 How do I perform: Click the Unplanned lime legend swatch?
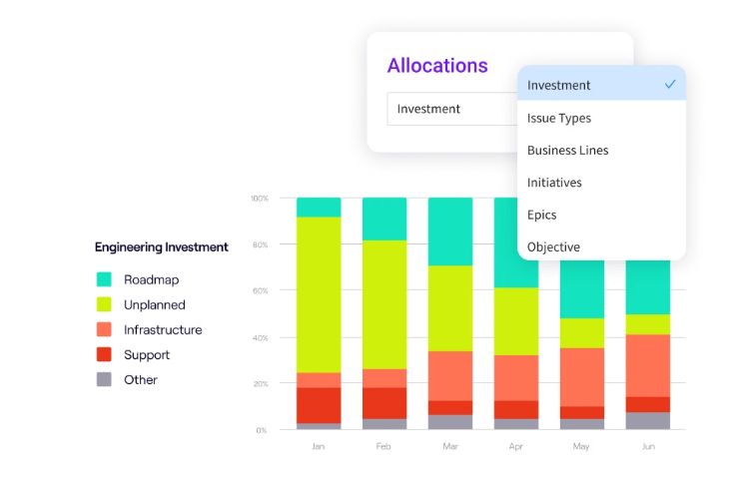click(104, 305)
